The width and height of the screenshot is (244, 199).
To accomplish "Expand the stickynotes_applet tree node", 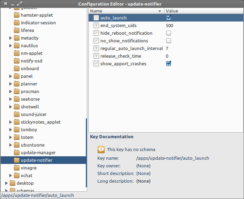I will tap(10, 122).
